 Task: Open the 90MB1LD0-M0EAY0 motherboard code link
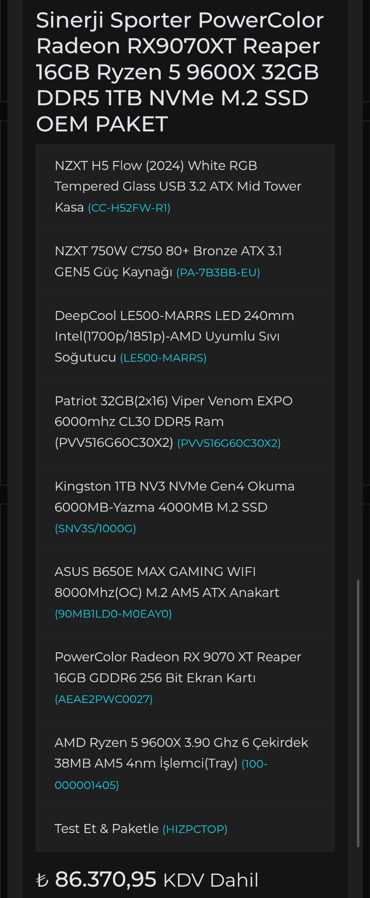click(x=113, y=614)
